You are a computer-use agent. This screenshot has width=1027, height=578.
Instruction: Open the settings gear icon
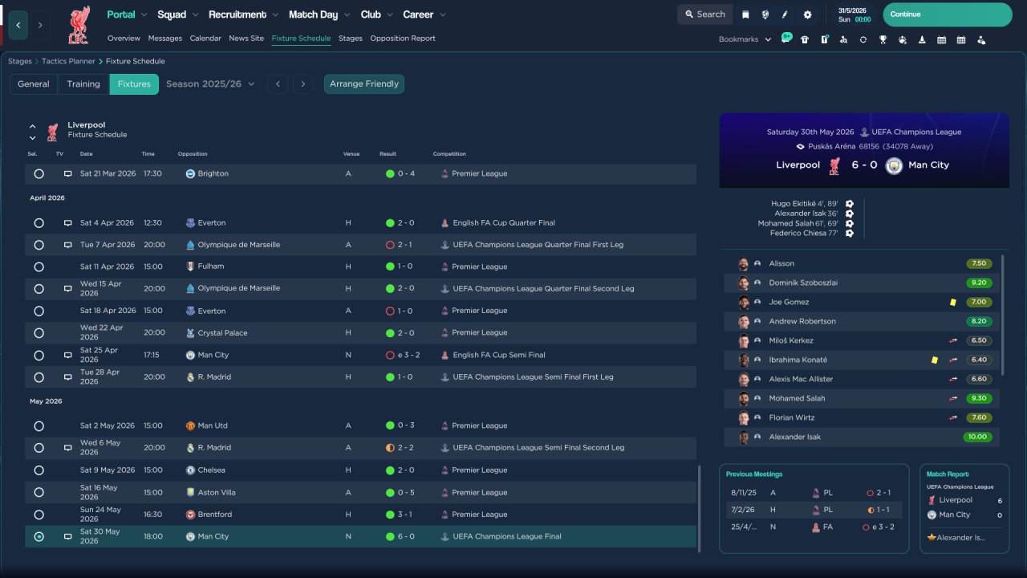[x=807, y=14]
